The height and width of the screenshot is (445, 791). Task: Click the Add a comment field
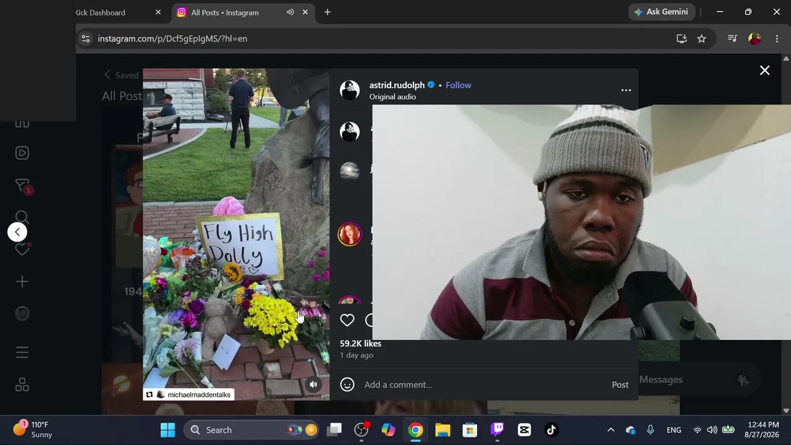tap(484, 384)
